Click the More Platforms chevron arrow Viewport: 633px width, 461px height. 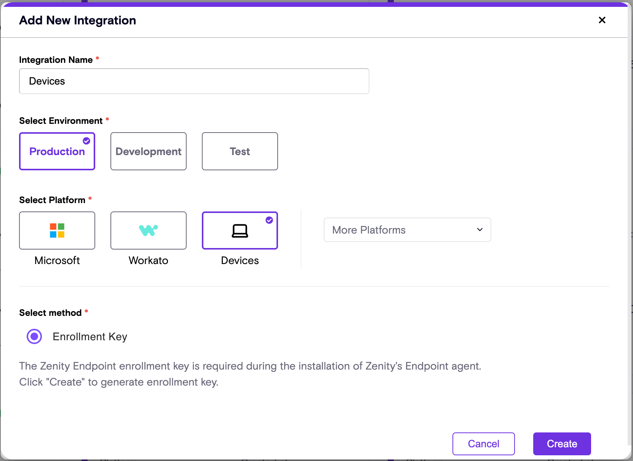tap(479, 230)
